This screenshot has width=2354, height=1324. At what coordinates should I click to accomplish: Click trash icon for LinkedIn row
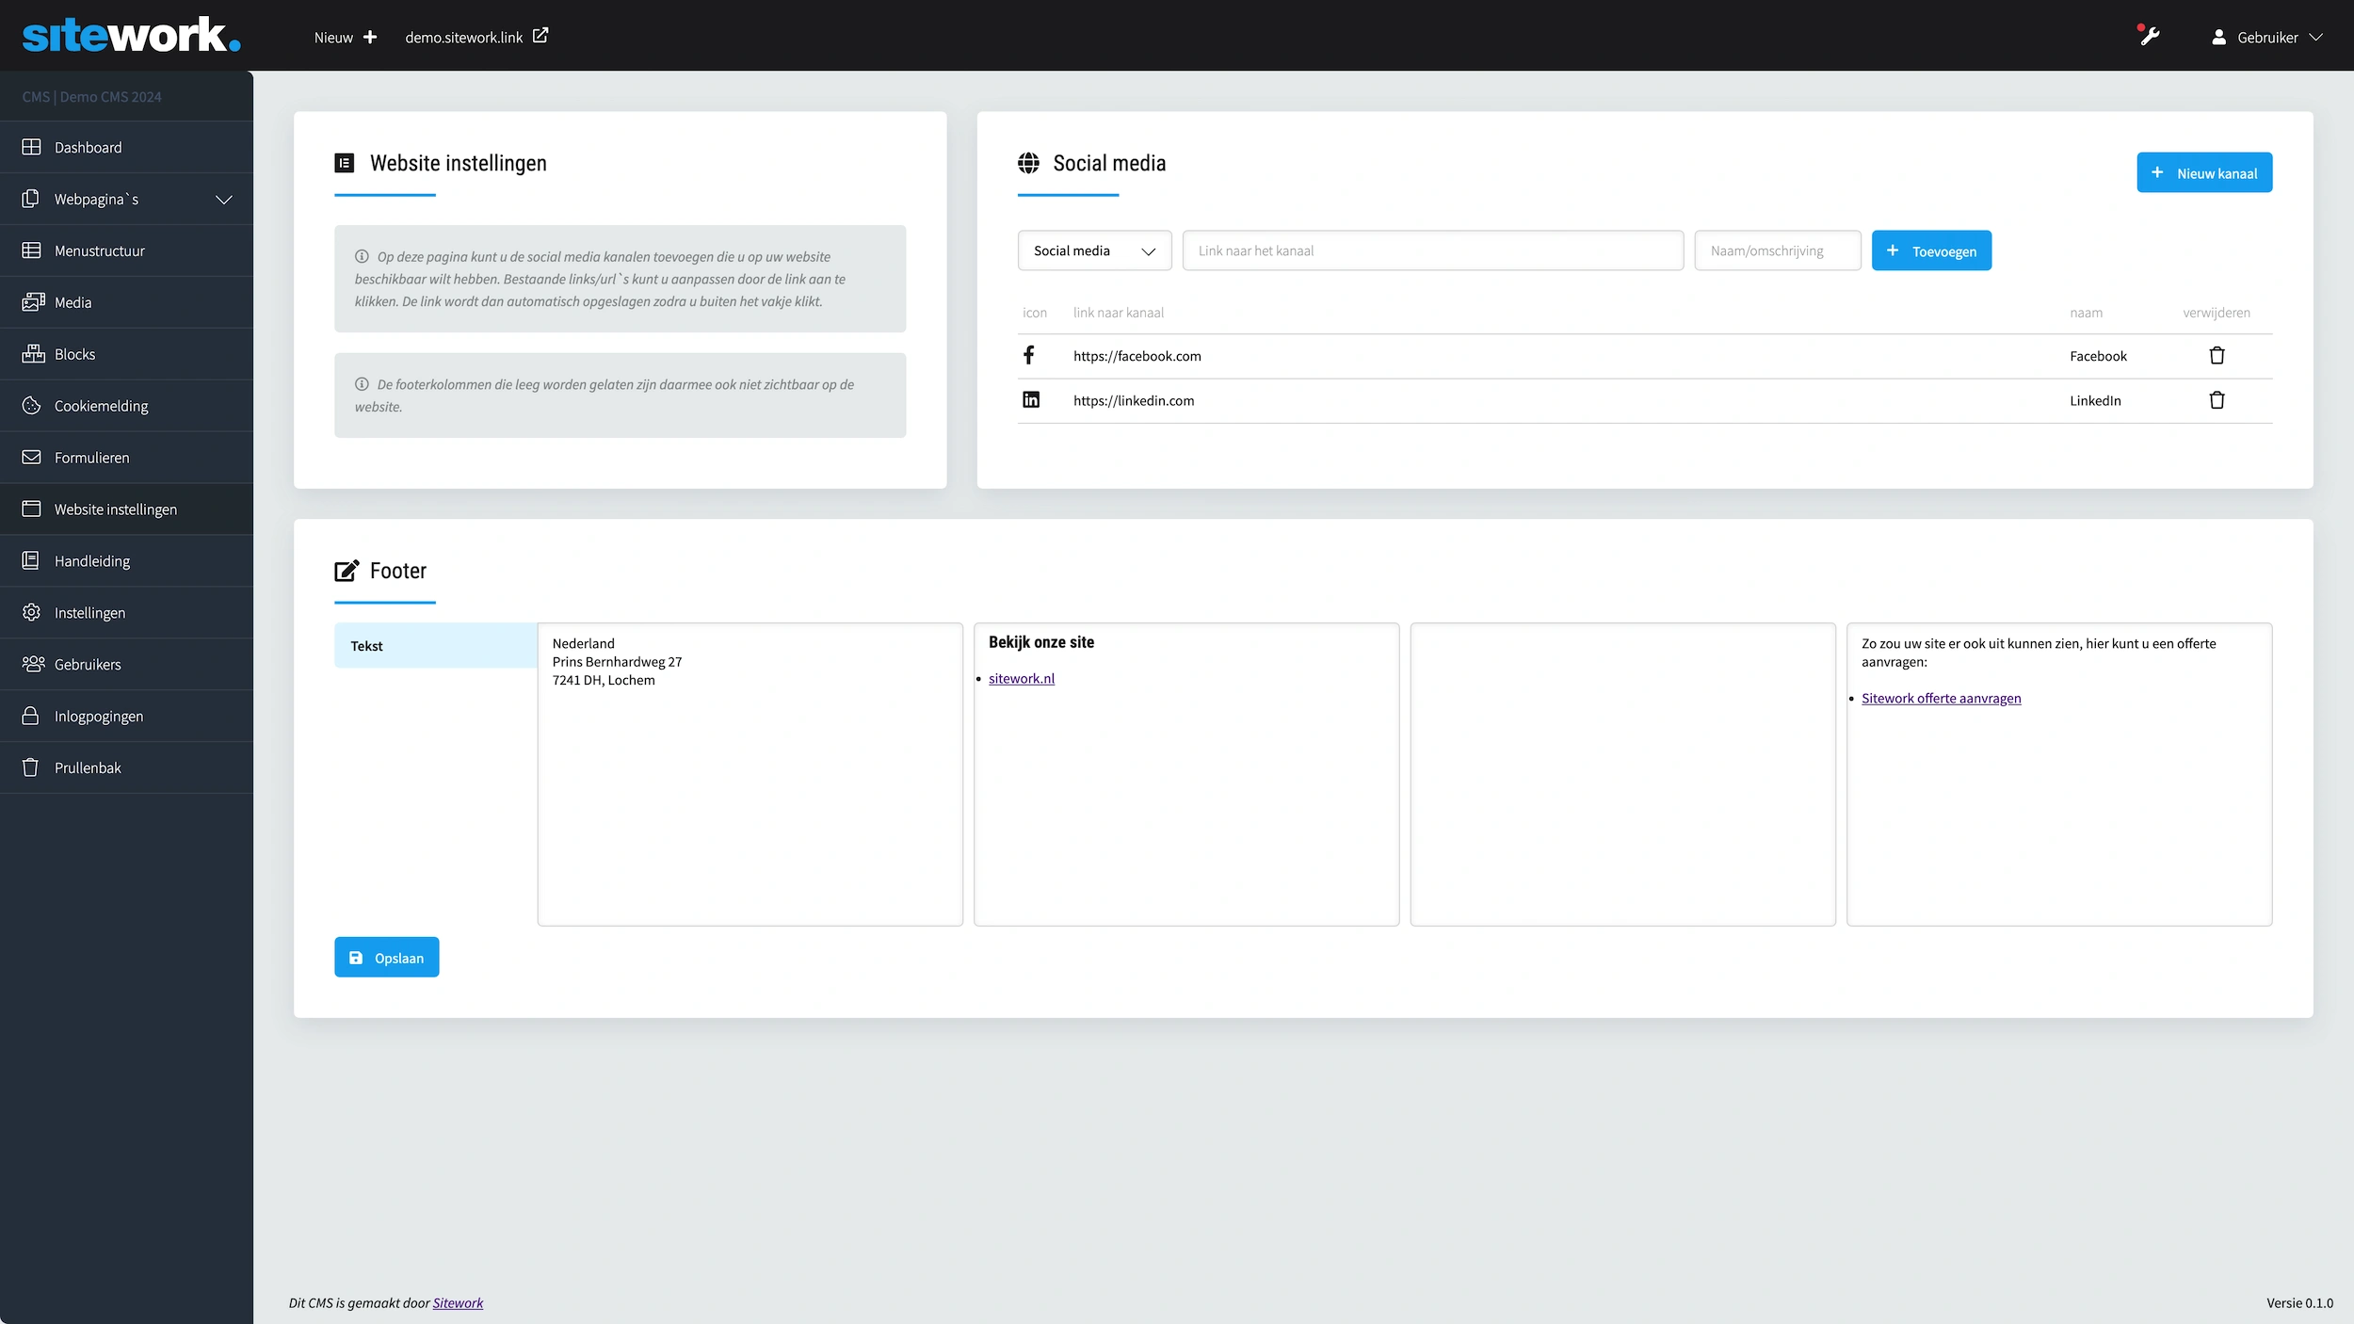click(x=2217, y=400)
